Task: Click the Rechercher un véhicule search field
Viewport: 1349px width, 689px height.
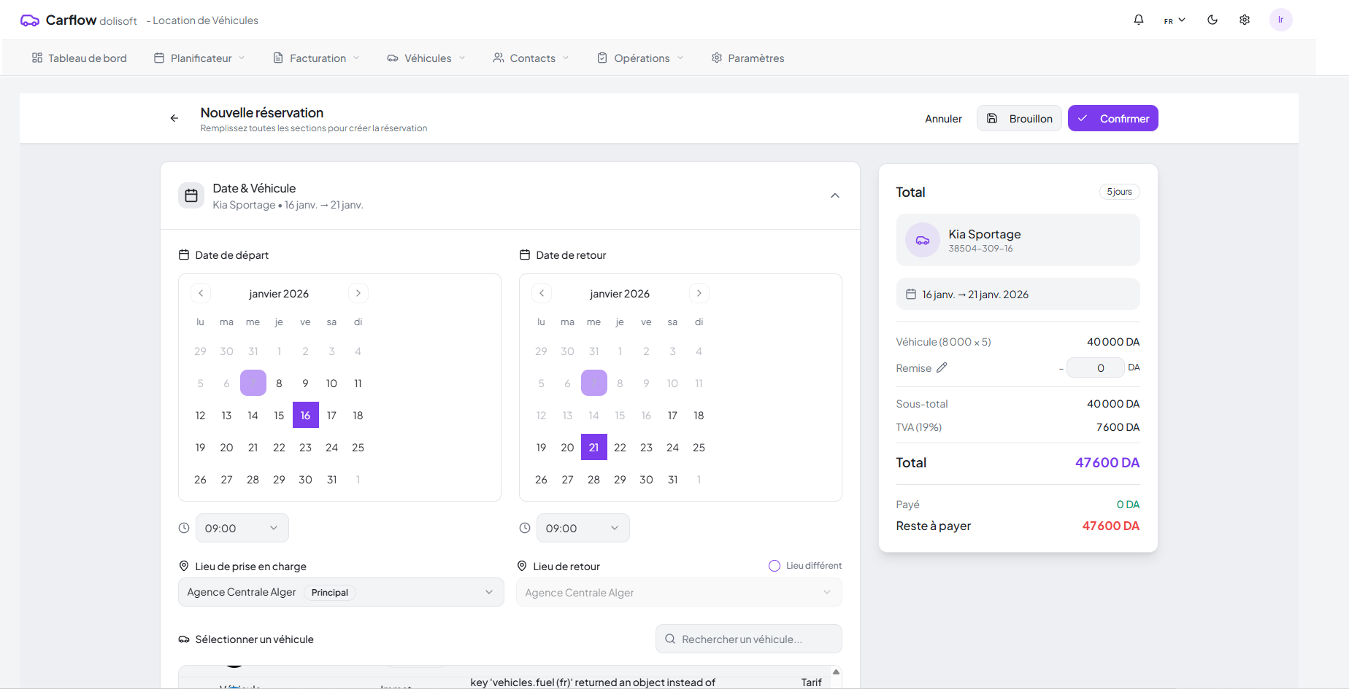Action: tap(749, 639)
